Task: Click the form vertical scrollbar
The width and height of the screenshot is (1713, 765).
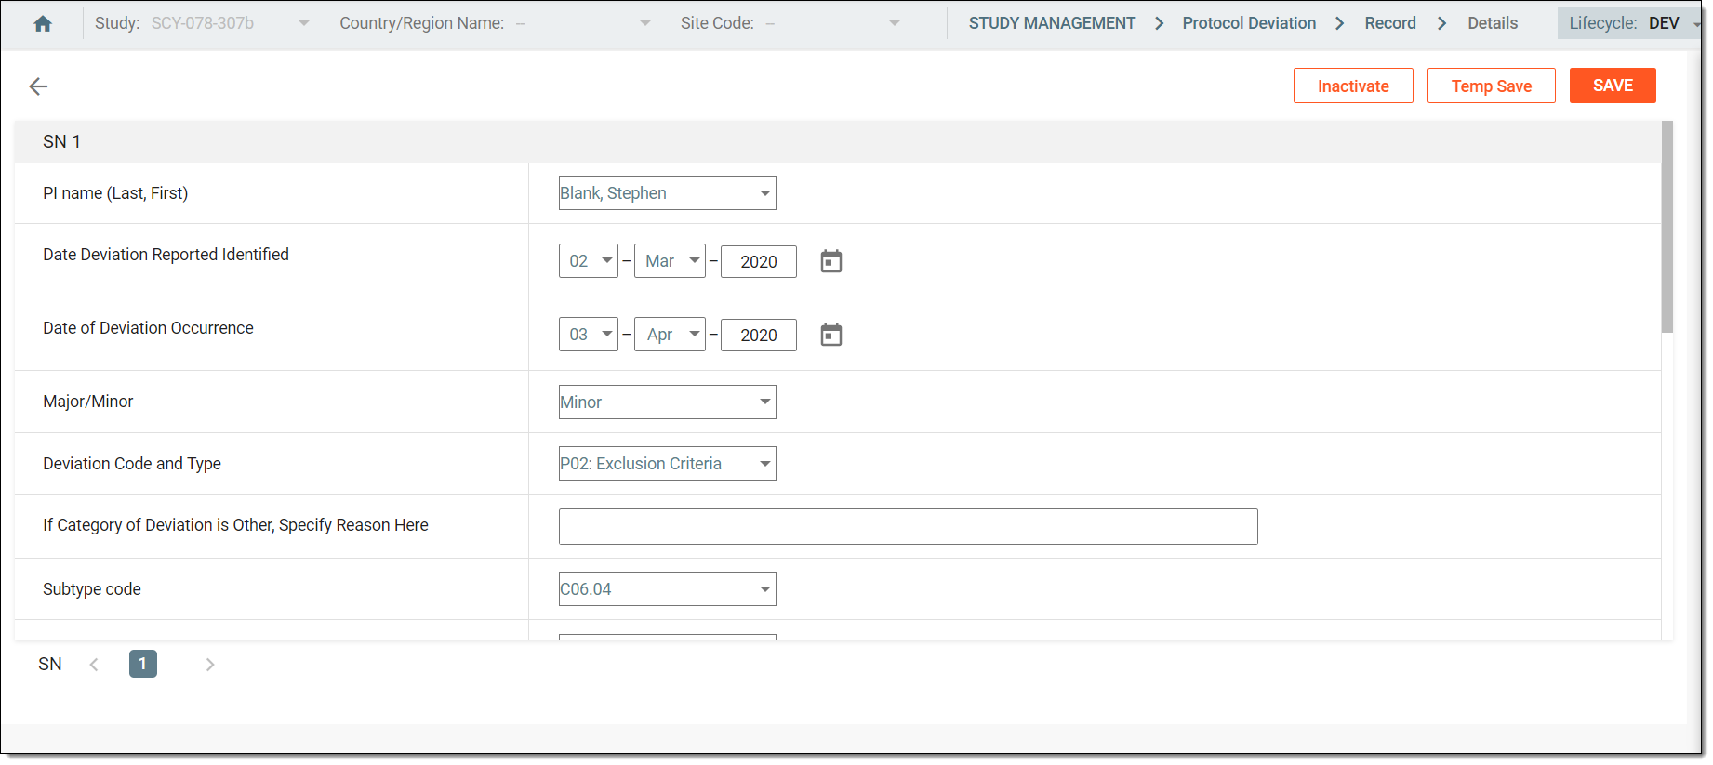Action: [1667, 227]
